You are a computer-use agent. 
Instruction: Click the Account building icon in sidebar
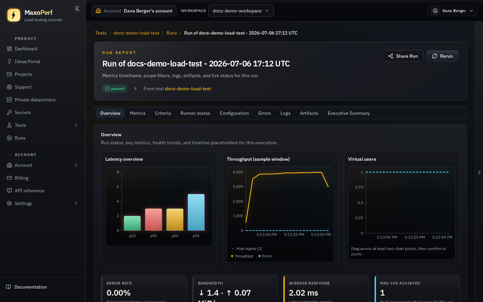tap(9, 165)
